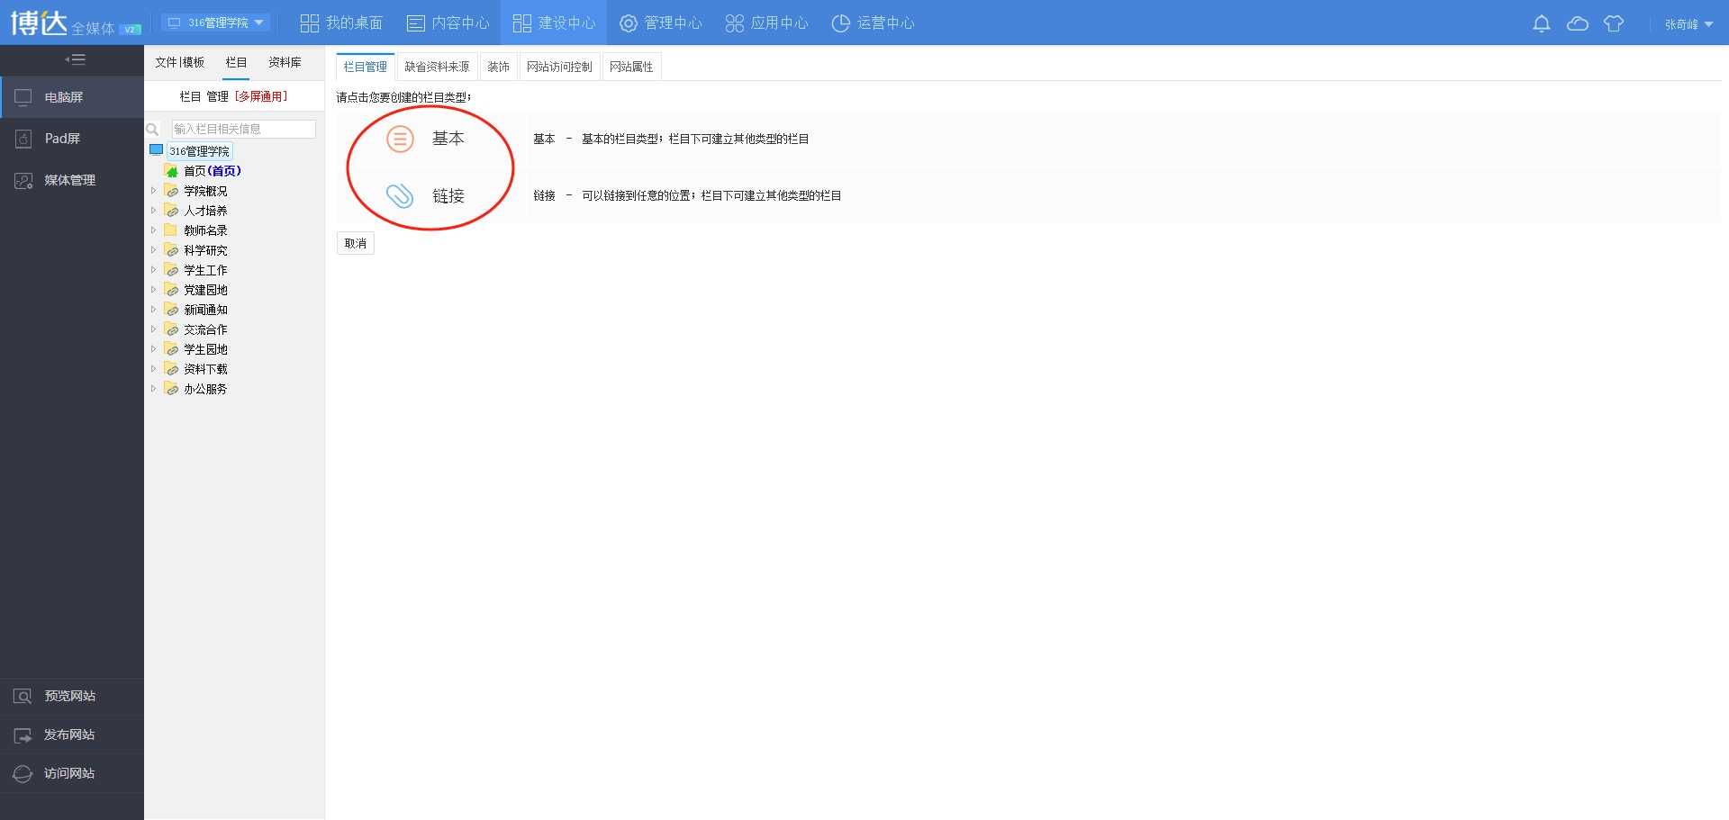This screenshot has height=820, width=1729.
Task: Click the 学院概况 folder icon
Action: [x=171, y=191]
